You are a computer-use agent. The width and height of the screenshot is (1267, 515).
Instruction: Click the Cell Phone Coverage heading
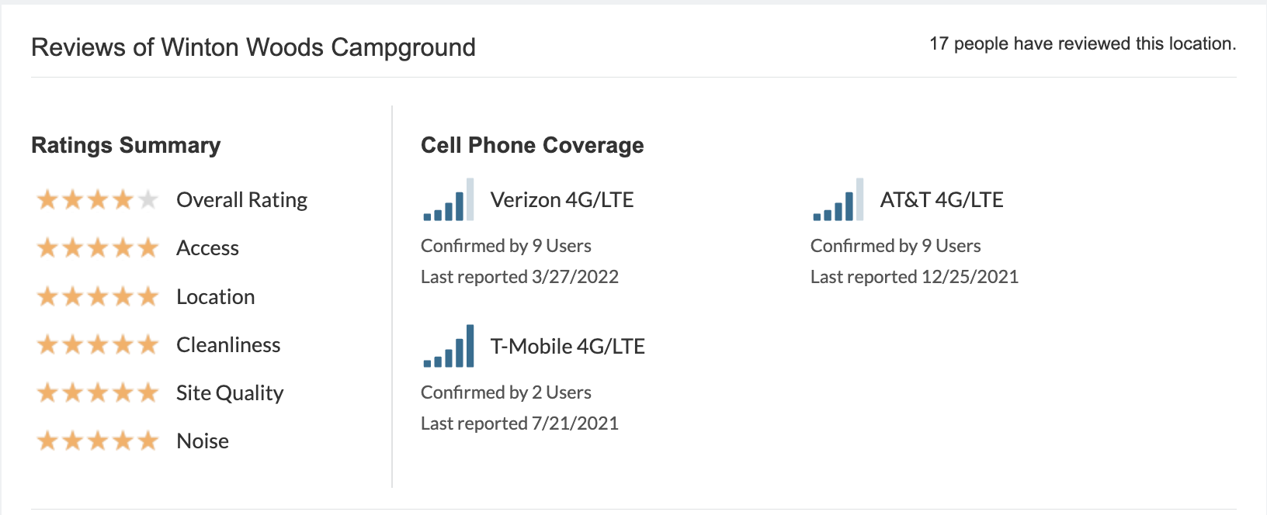(x=533, y=145)
